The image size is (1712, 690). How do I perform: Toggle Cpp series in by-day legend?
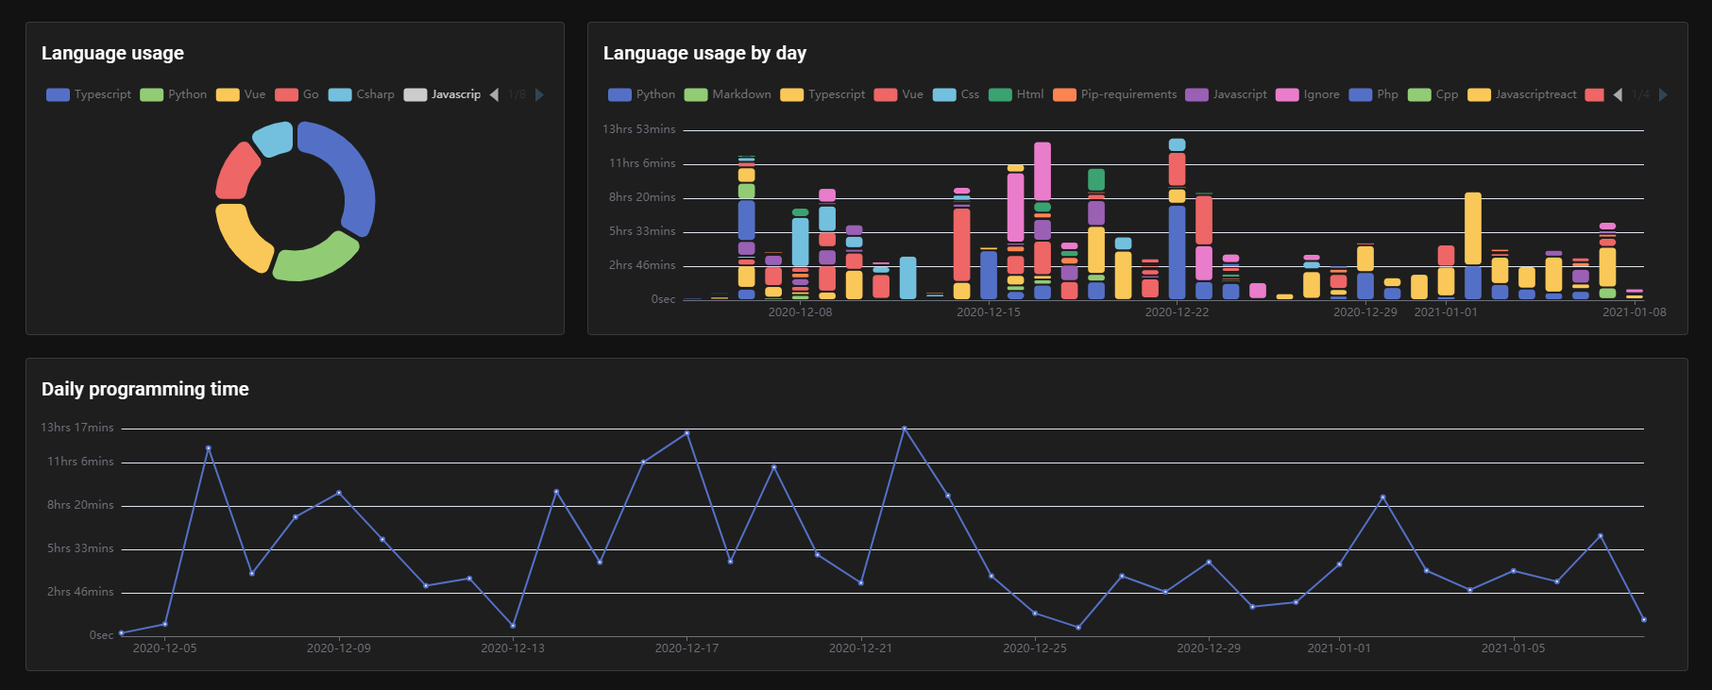click(1432, 94)
